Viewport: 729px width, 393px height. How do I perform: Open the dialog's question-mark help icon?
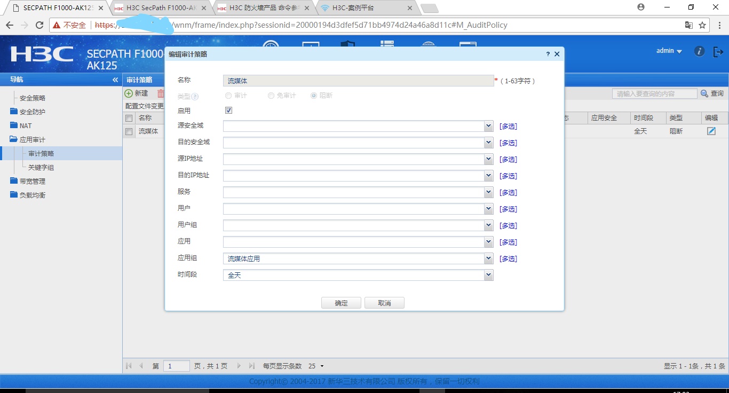[x=548, y=54]
